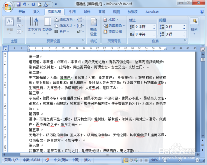Expand 纸张大小 paper size dropdown
207x165 pixels.
(75, 26)
